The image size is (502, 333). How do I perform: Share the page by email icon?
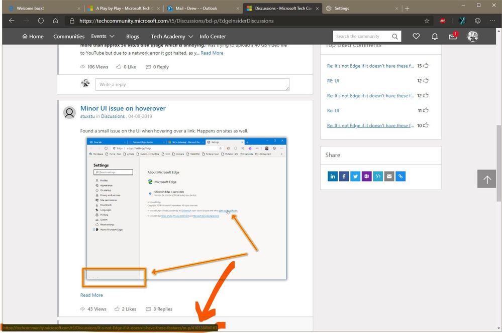click(x=389, y=176)
